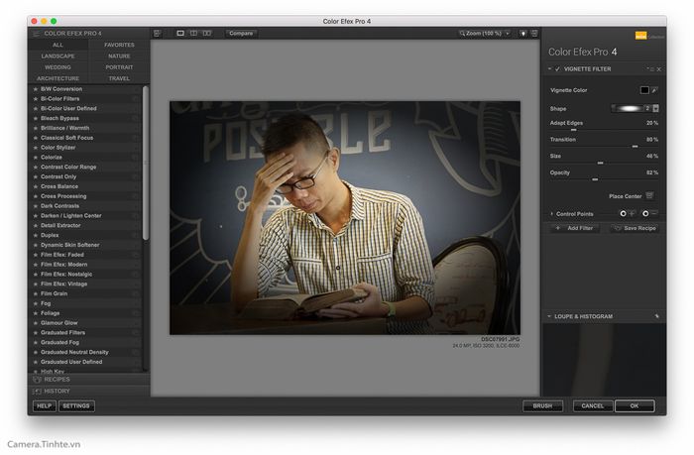Collapse the Loupe & Histogram section
The image size is (694, 455).
(549, 316)
